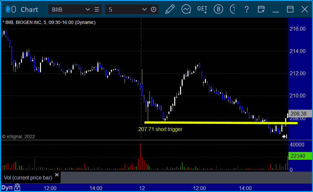Close the Vol study tab

point(57,175)
